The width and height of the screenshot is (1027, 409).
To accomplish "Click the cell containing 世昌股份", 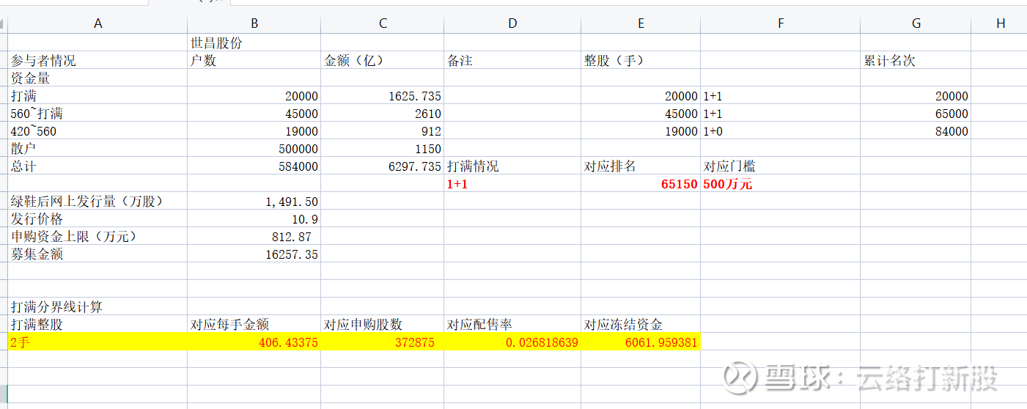I will pyautogui.click(x=254, y=43).
